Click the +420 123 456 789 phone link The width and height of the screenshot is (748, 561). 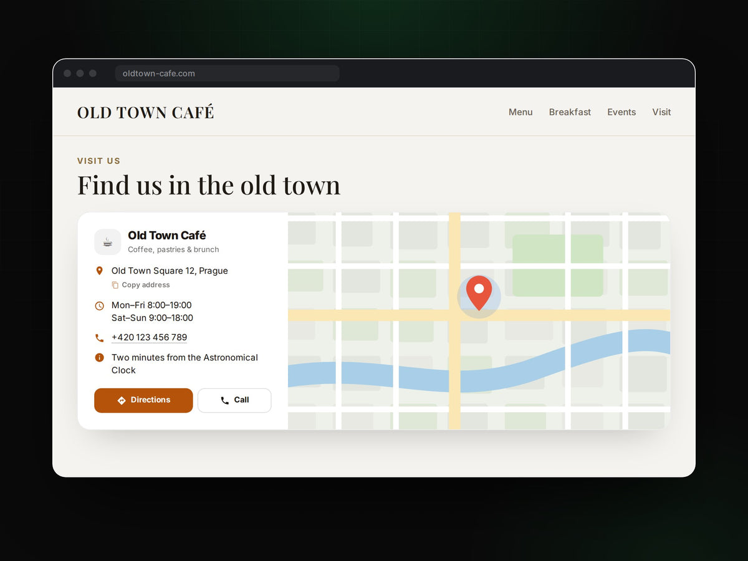click(149, 337)
